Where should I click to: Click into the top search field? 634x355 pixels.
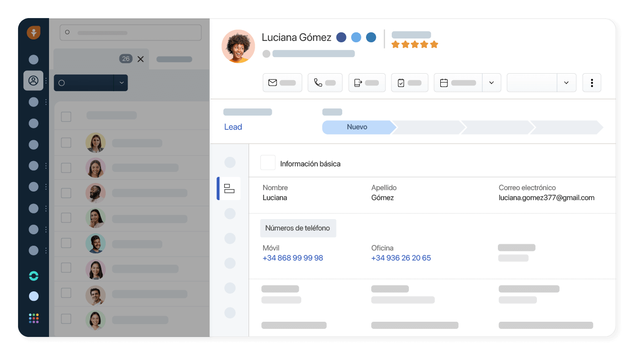130,33
